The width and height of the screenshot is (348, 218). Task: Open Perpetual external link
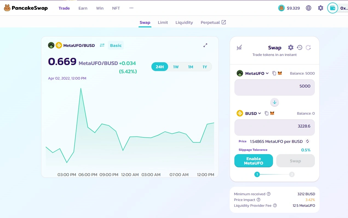pyautogui.click(x=213, y=22)
